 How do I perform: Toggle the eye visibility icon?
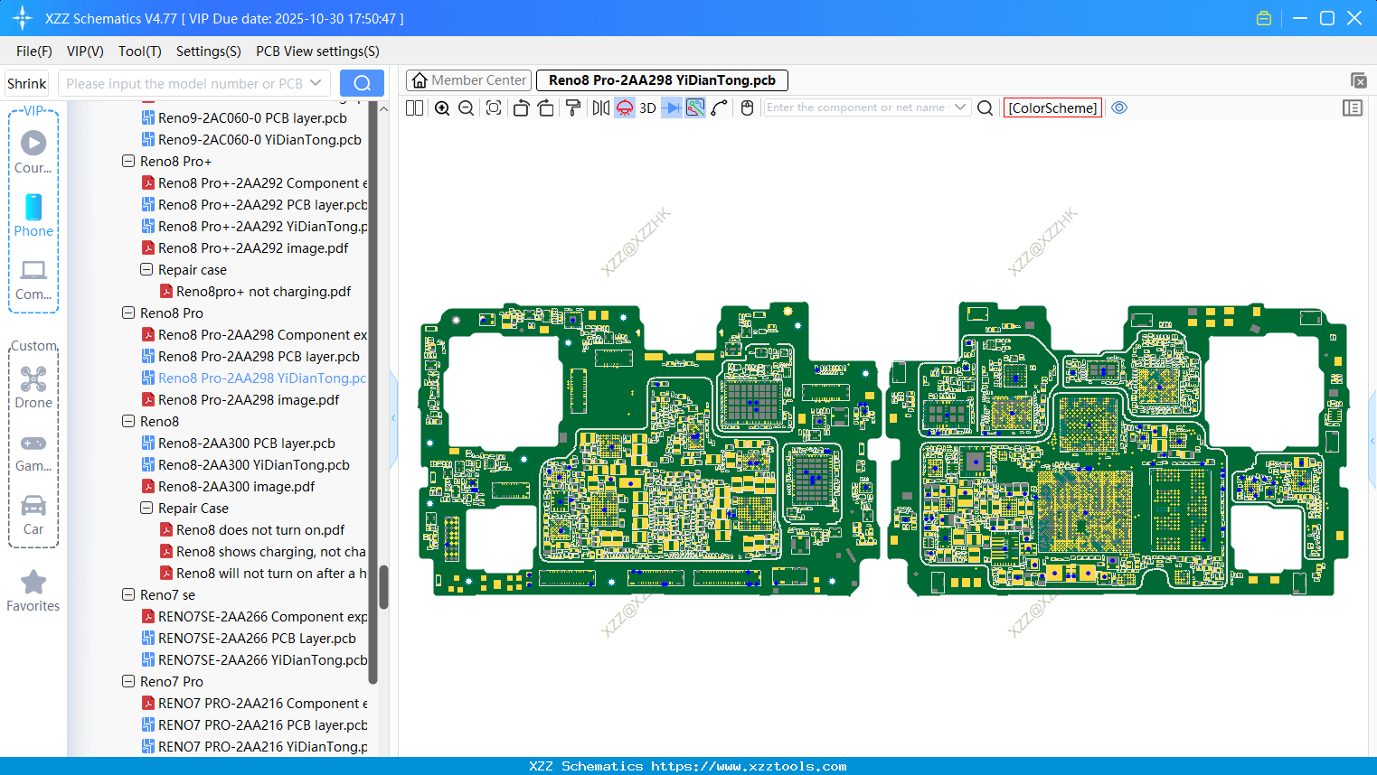click(1119, 107)
